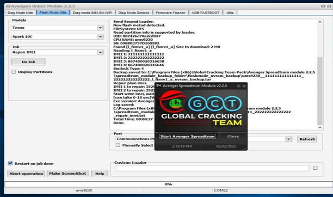333x197 pixels.
Task: Enable the Display Partitions checkbox
Action: [x=13, y=72]
